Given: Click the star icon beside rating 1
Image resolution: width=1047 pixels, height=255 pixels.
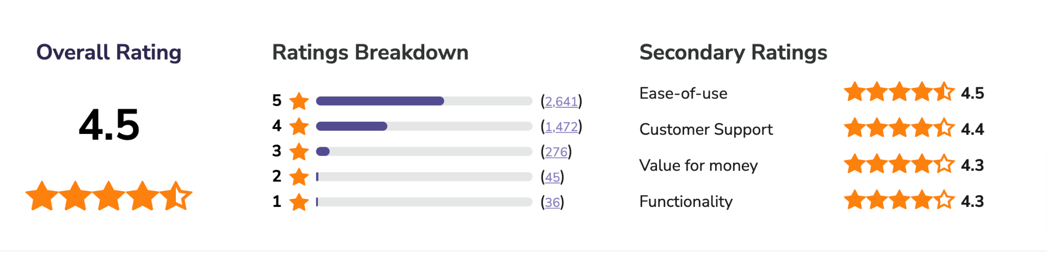Looking at the screenshot, I should (x=299, y=202).
